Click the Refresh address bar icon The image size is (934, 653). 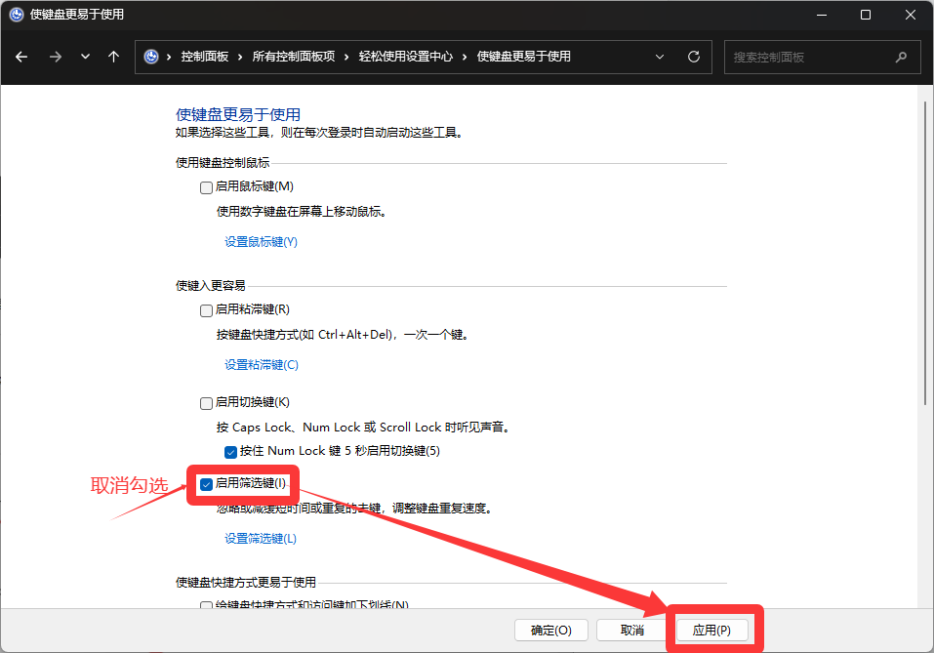click(x=694, y=57)
